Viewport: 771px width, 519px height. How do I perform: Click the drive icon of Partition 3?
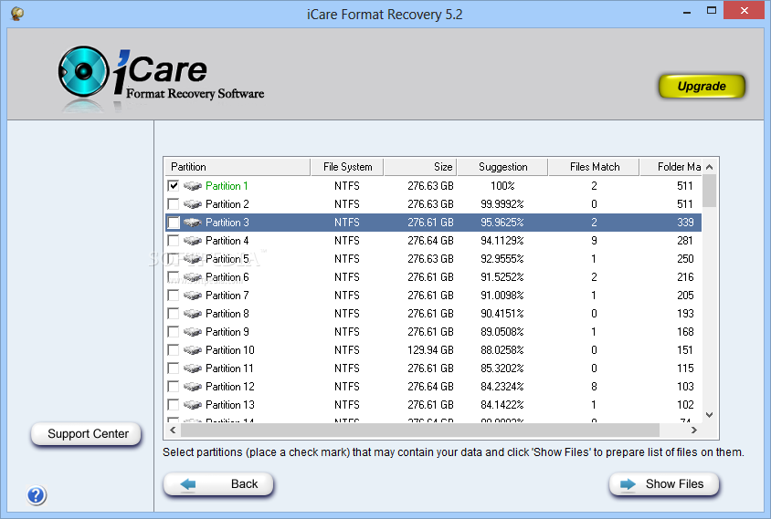click(x=193, y=223)
